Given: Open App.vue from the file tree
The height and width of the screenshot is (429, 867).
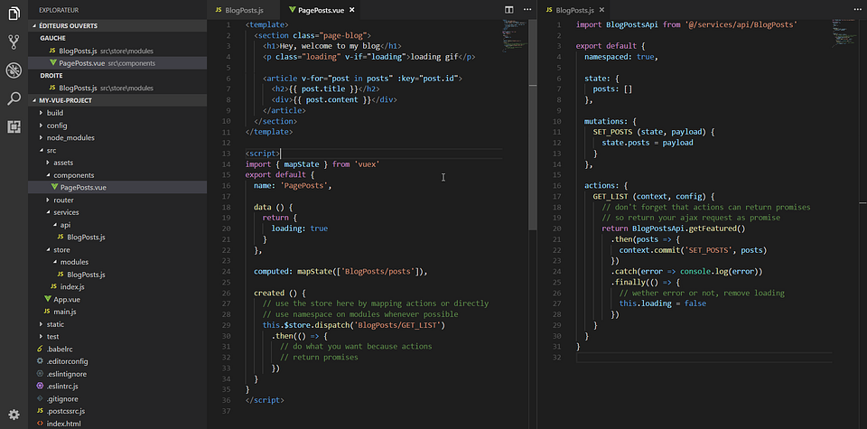Looking at the screenshot, I should [66, 299].
